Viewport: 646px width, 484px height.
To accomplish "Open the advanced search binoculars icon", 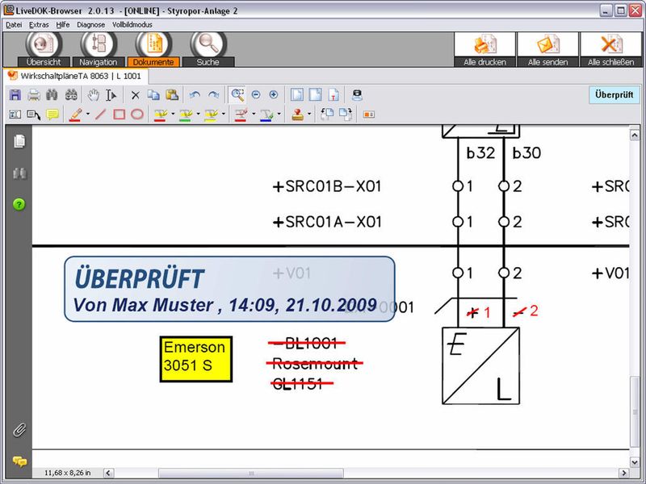I will tap(71, 95).
